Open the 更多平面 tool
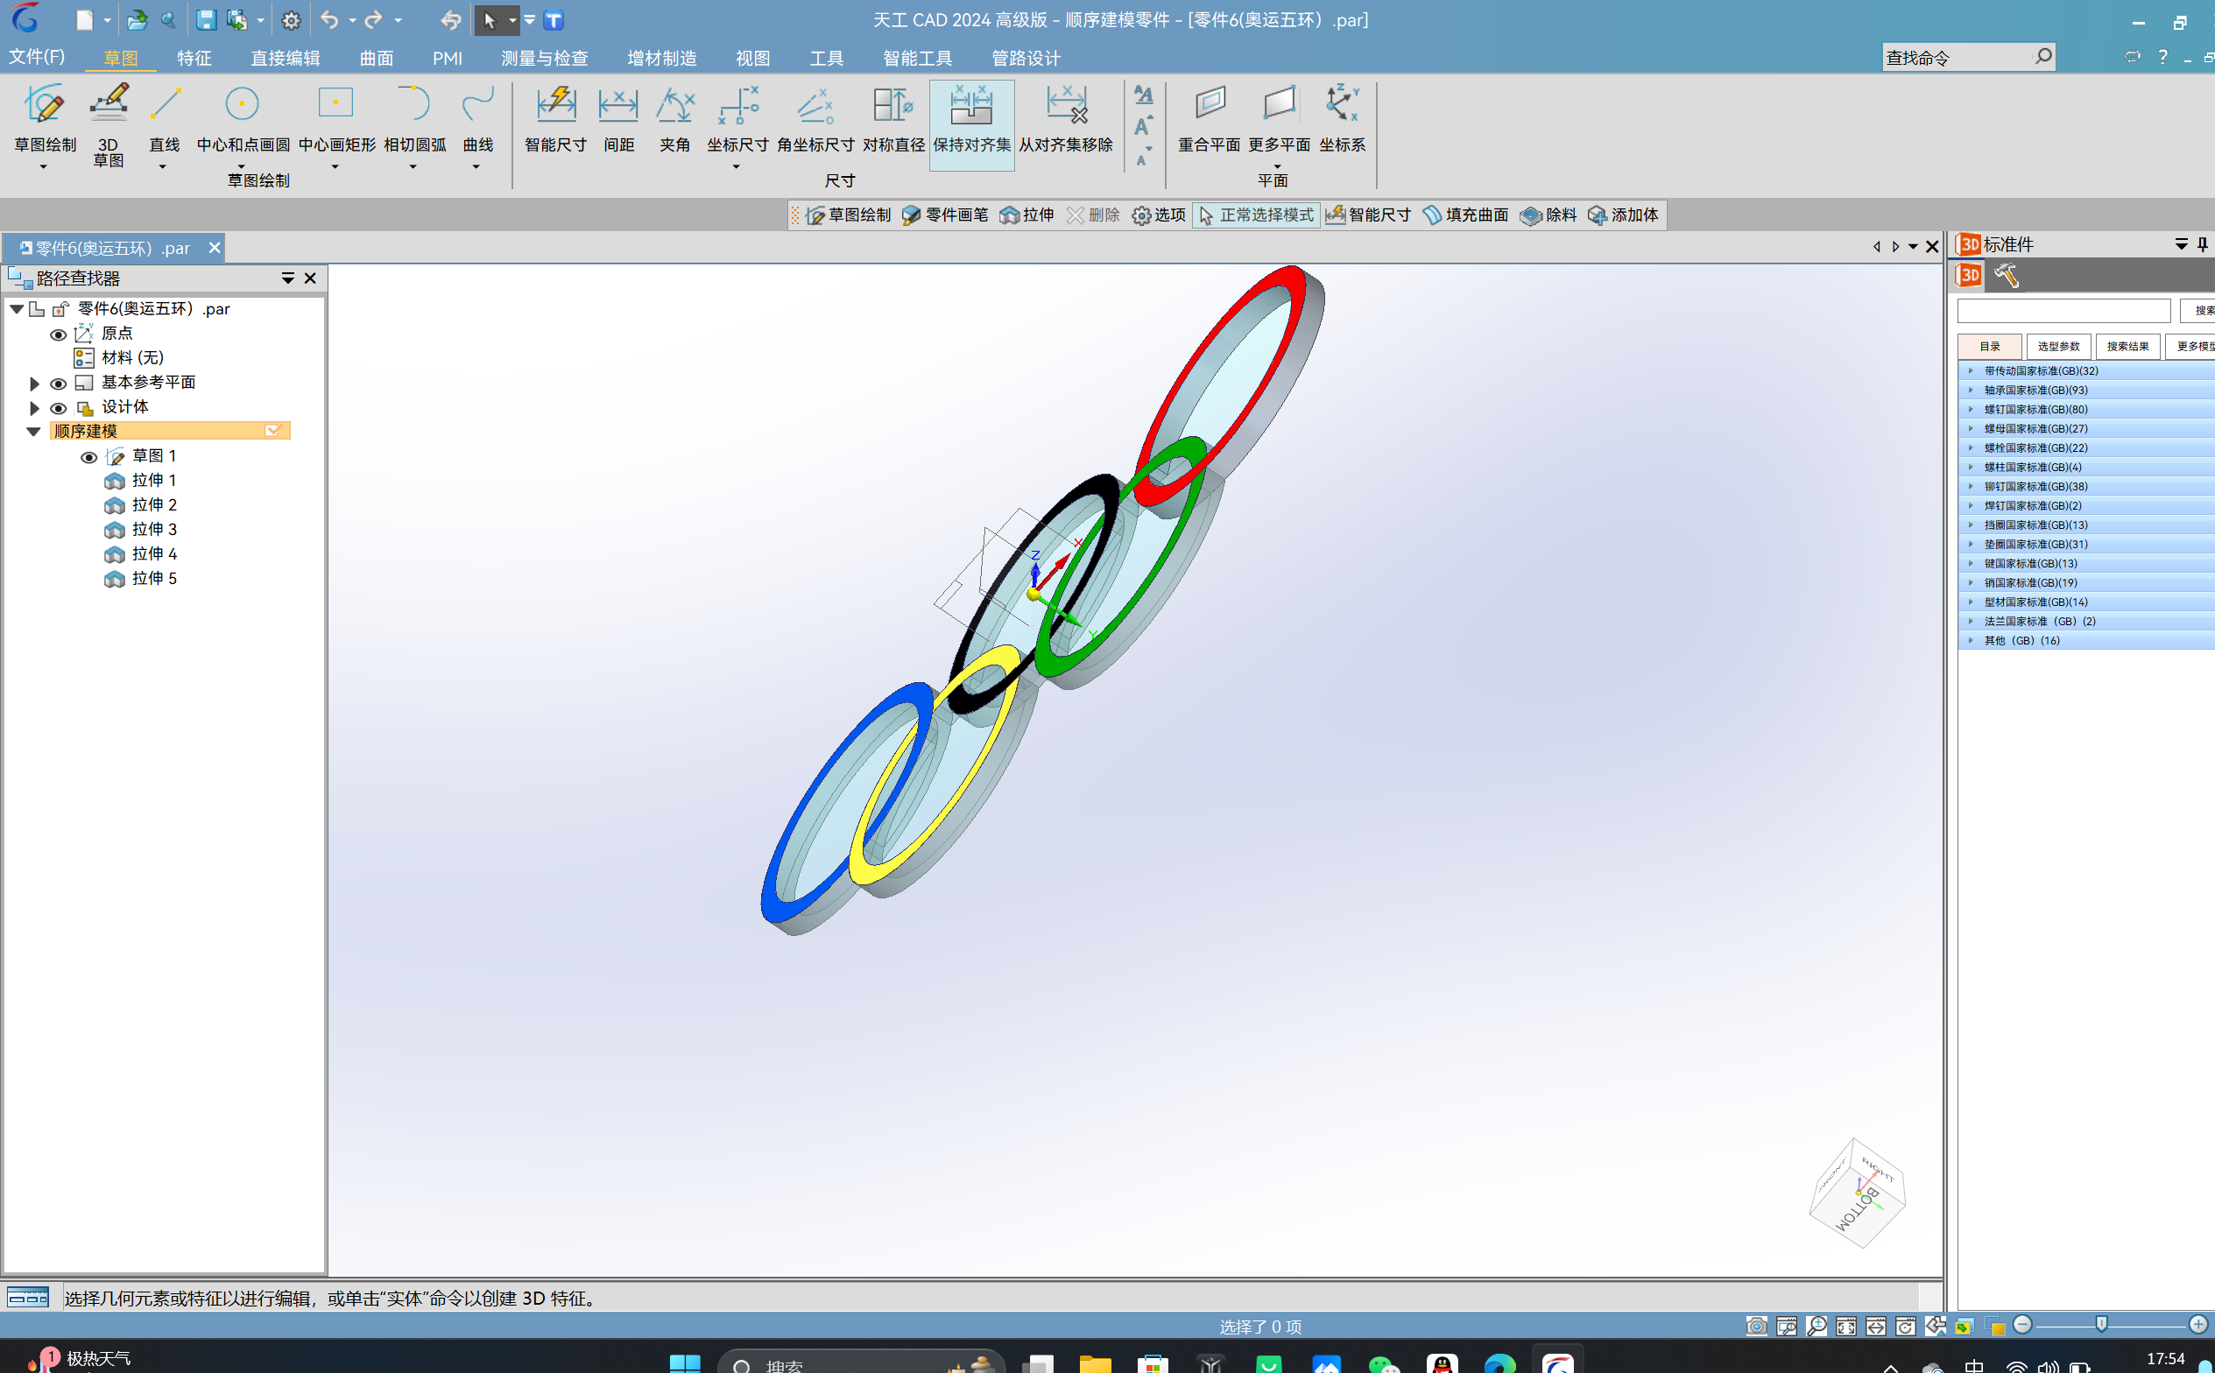Image resolution: width=2215 pixels, height=1373 pixels. coord(1279,118)
